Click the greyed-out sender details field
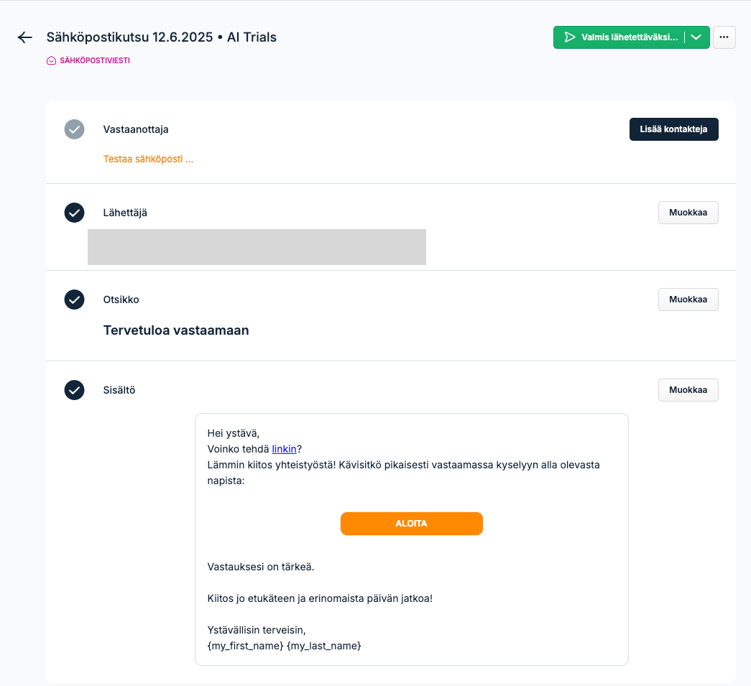This screenshot has width=751, height=686. click(257, 247)
